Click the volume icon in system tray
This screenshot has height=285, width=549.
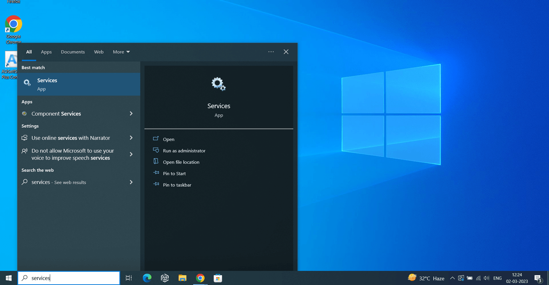click(x=486, y=278)
